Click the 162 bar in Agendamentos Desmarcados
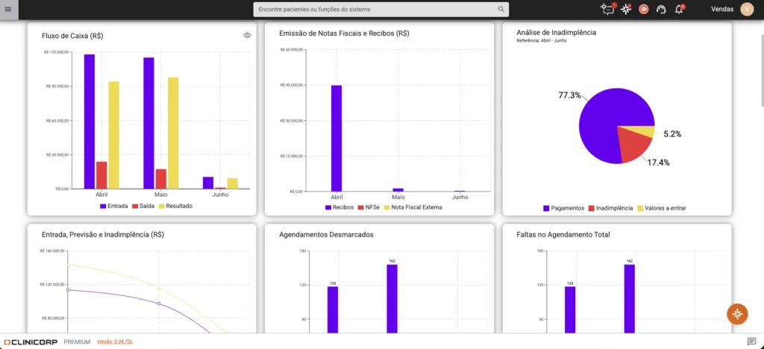The width and height of the screenshot is (764, 349). [x=392, y=299]
